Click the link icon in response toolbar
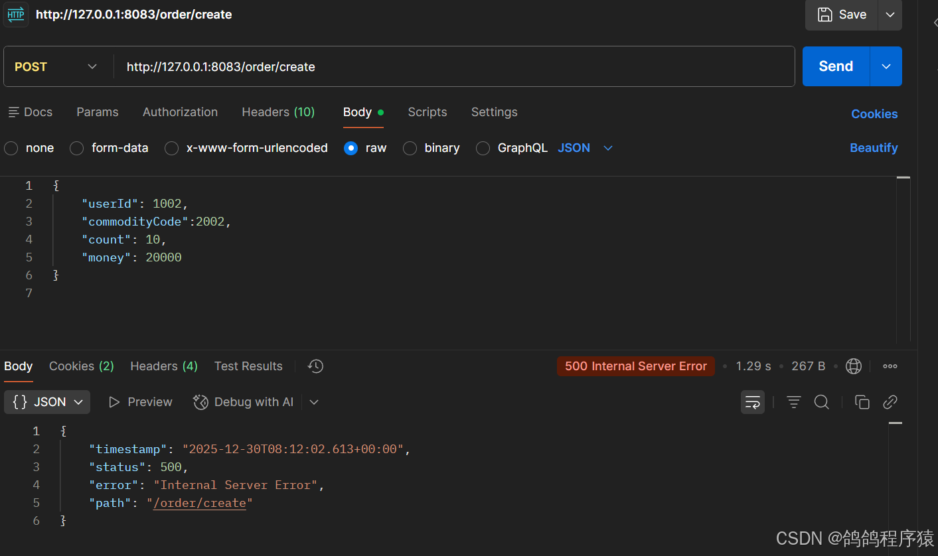 [x=890, y=402]
